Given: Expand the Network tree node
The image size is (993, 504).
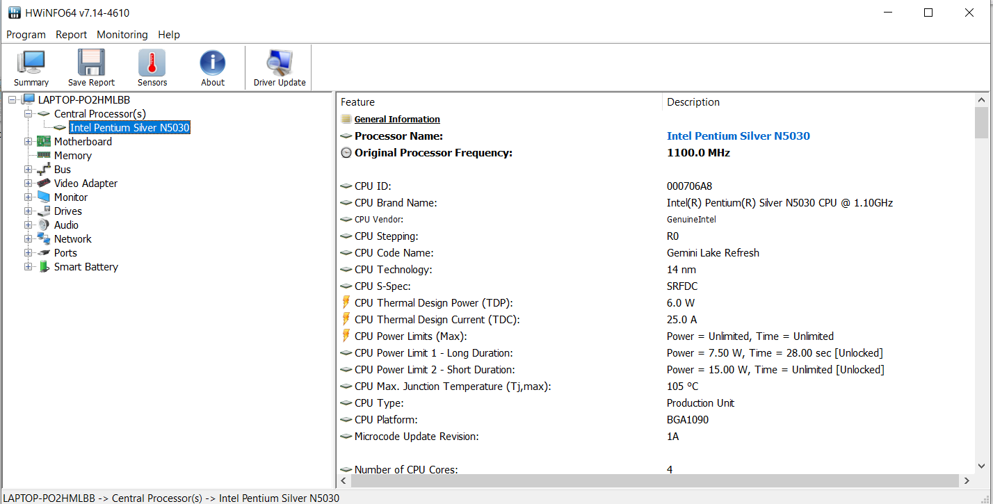Looking at the screenshot, I should [x=29, y=239].
